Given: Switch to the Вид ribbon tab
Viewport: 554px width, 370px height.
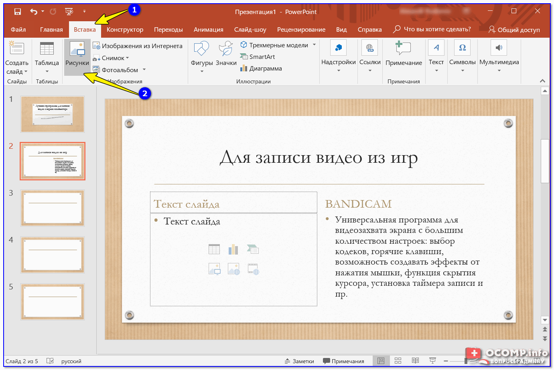Looking at the screenshot, I should point(341,29).
